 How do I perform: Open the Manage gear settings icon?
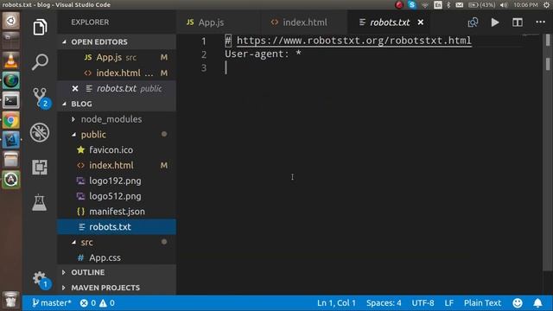(x=41, y=280)
